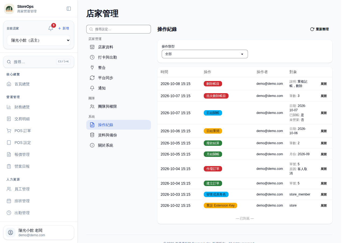Go to 員工管理 in sidebar

click(x=39, y=189)
